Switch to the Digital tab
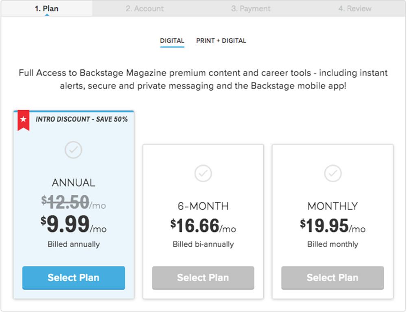 [172, 41]
